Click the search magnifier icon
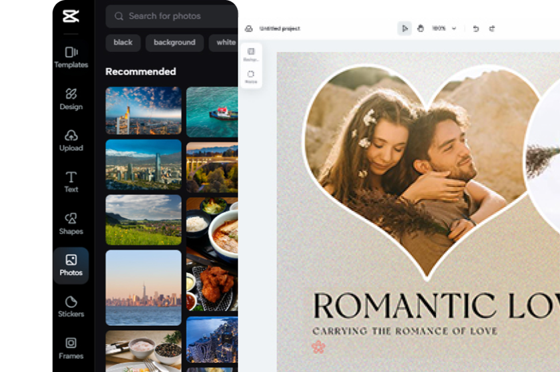This screenshot has width=560, height=372. 119,16
